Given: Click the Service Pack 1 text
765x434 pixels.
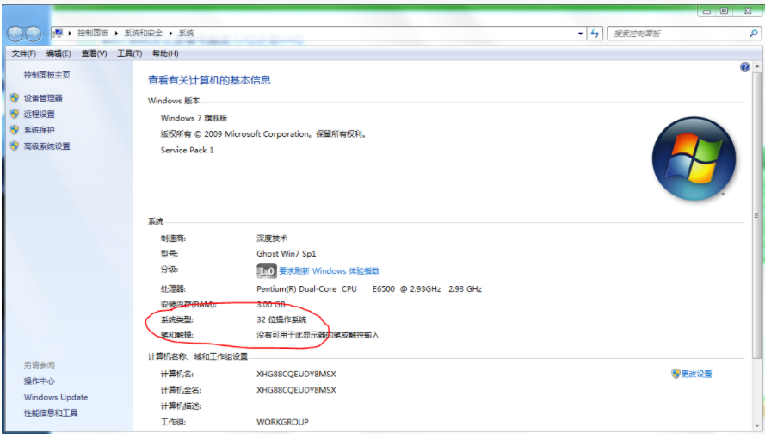Looking at the screenshot, I should (x=188, y=150).
